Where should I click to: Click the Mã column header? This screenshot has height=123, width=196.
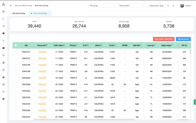coord(26,45)
